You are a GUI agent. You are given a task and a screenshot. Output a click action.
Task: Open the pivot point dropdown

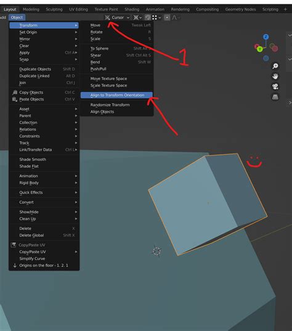point(138,17)
